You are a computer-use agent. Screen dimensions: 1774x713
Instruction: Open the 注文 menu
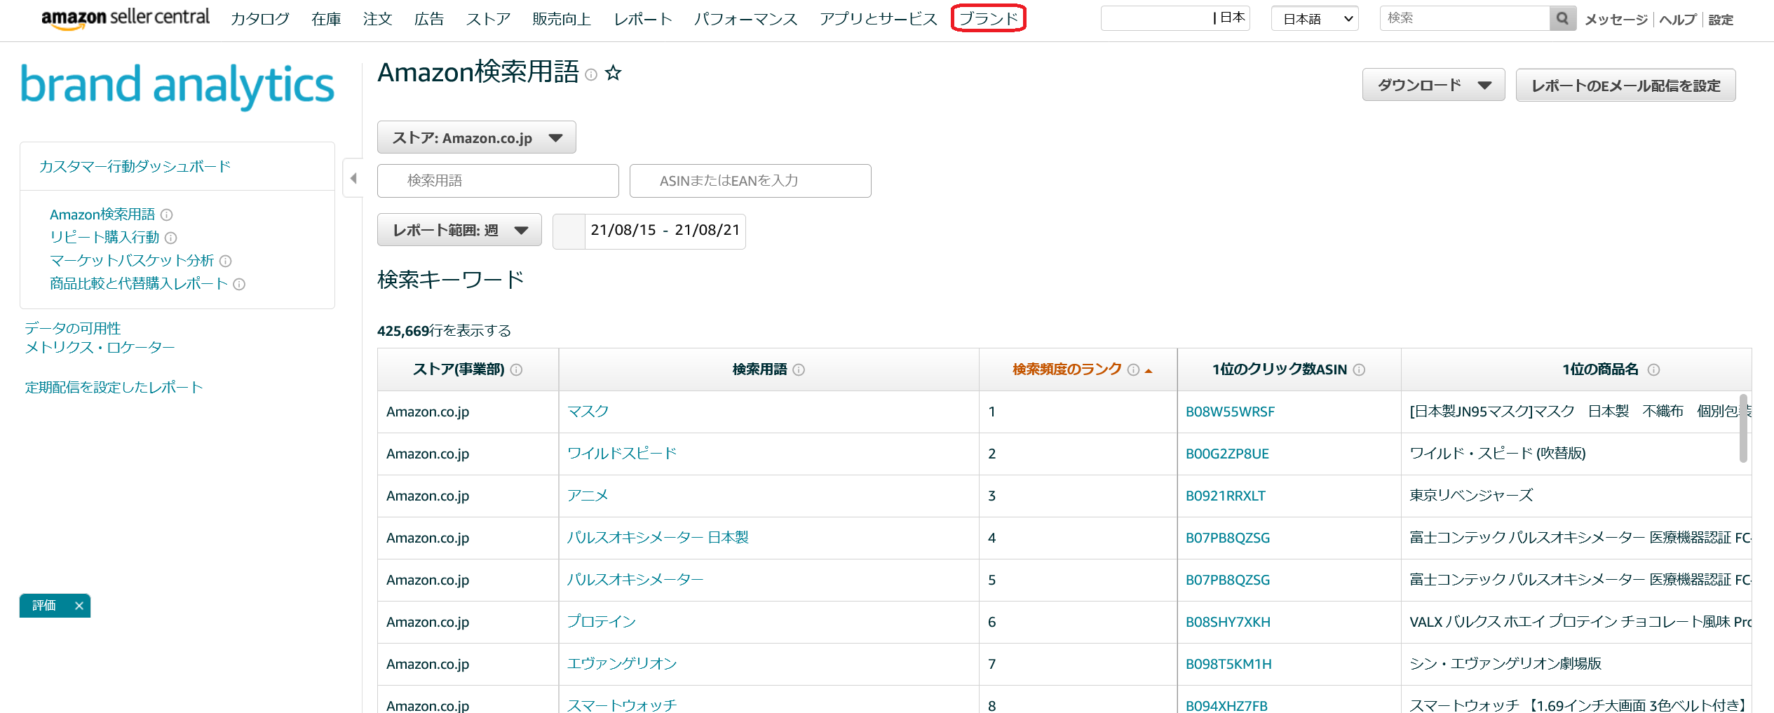378,19
